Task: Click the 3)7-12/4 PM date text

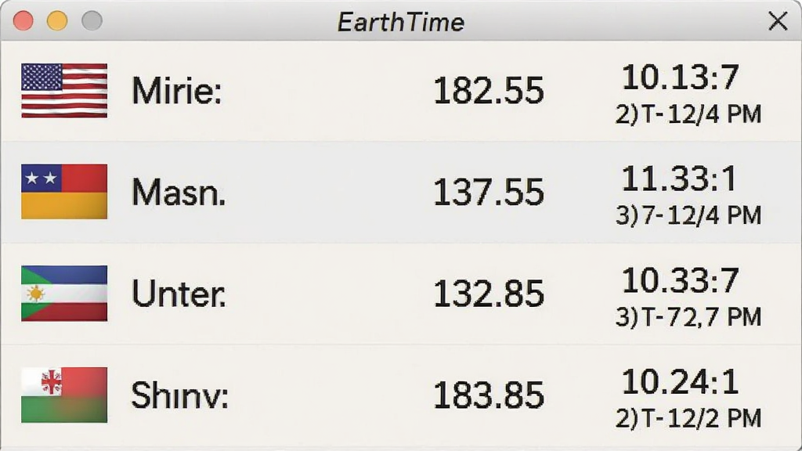Action: coord(688,215)
